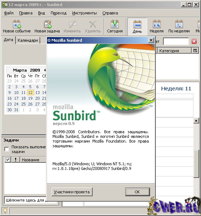The width and height of the screenshot is (201, 216).
Task: Select day 10 in mini calendar
Action: [x=16, y=93]
